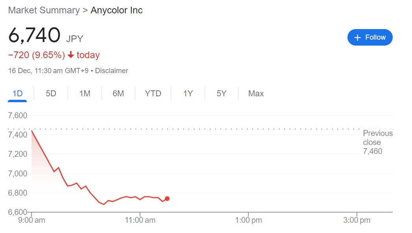Click the Anycolor Inc title text
The image size is (412, 233).
point(116,10)
